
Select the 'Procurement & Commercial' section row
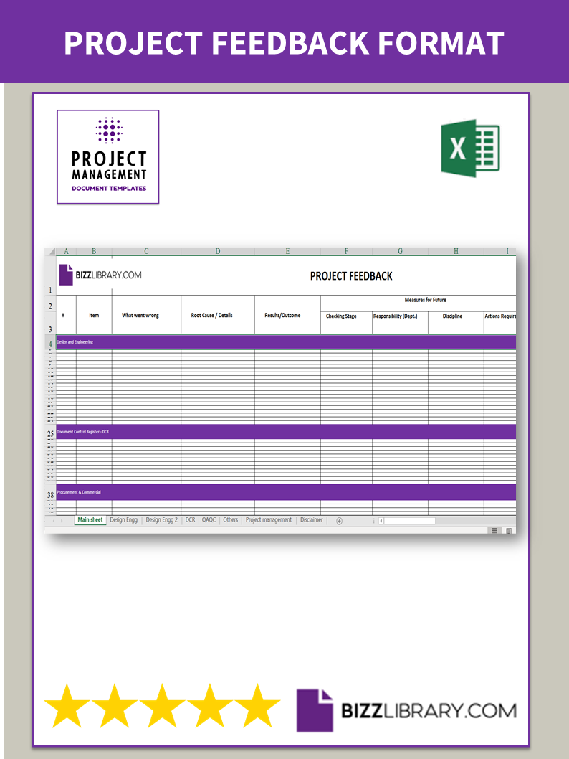point(286,492)
